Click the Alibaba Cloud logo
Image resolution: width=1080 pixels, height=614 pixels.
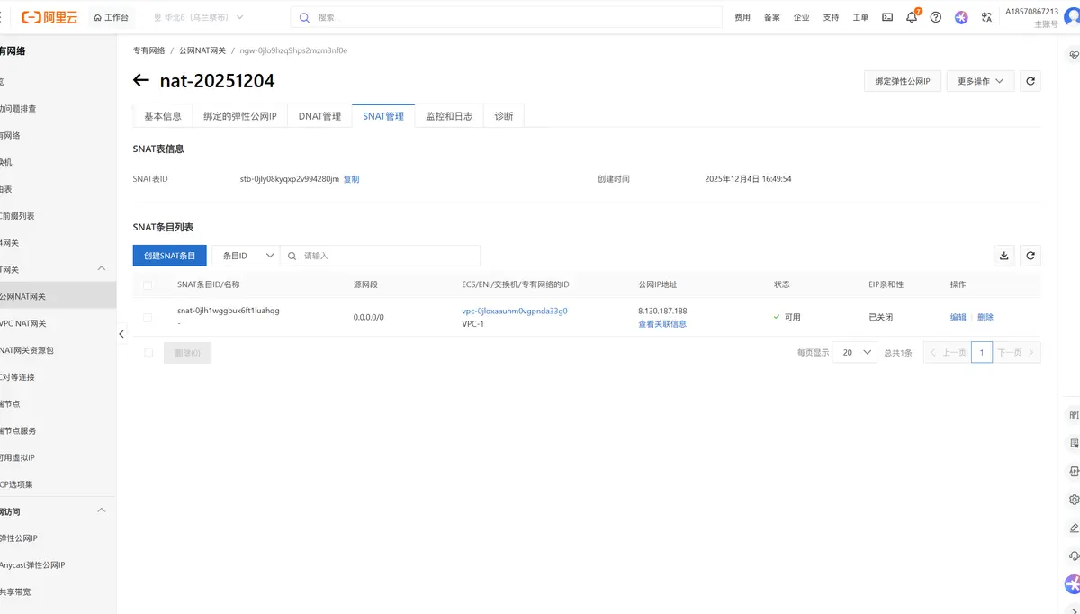(x=49, y=17)
